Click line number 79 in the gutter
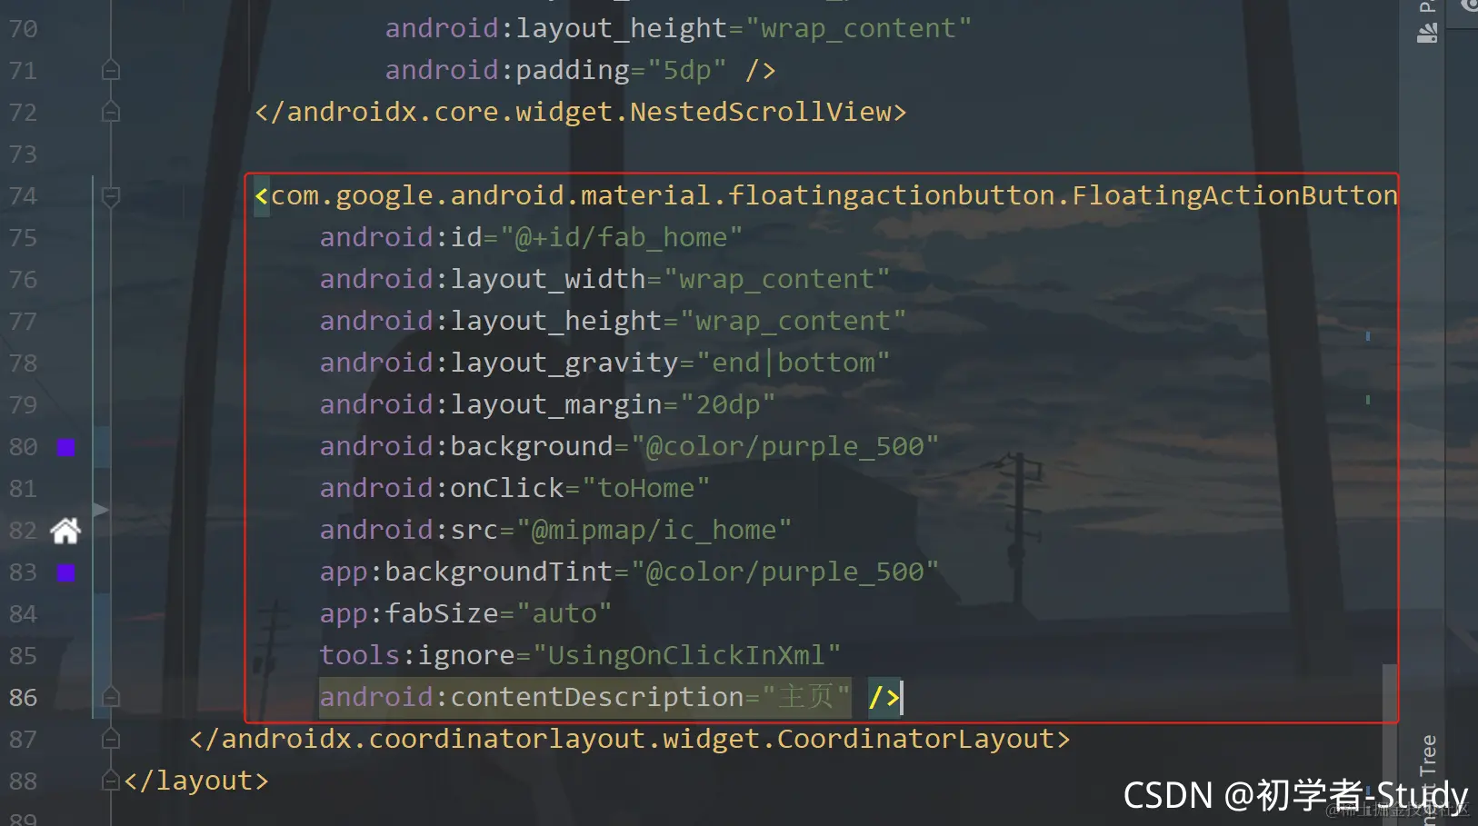The height and width of the screenshot is (826, 1478). [x=24, y=405]
